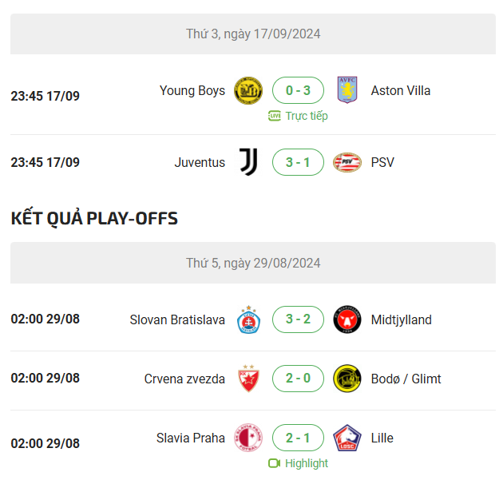Click the Young Boys club crest

pos(248,90)
